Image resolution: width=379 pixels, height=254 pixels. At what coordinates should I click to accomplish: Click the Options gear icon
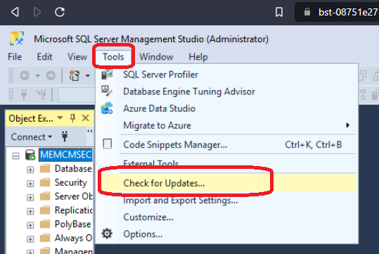[107, 234]
